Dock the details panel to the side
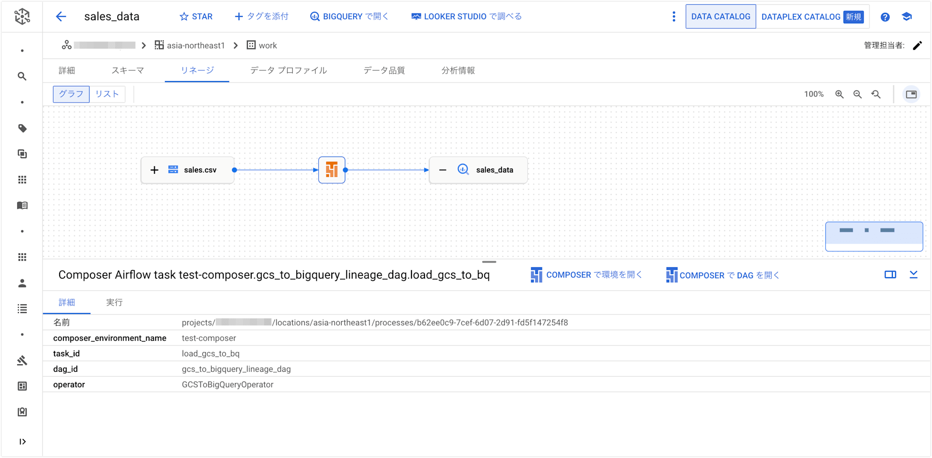This screenshot has height=458, width=932. (890, 274)
